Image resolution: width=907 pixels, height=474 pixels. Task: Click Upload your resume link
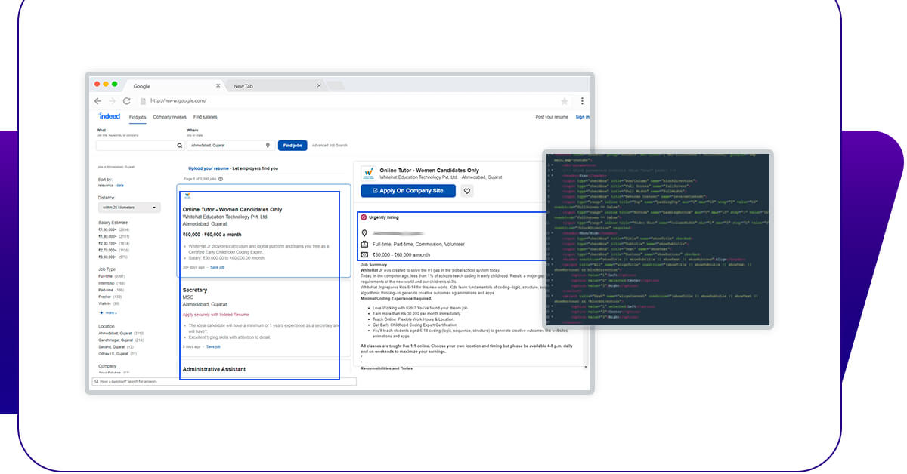pyautogui.click(x=208, y=168)
